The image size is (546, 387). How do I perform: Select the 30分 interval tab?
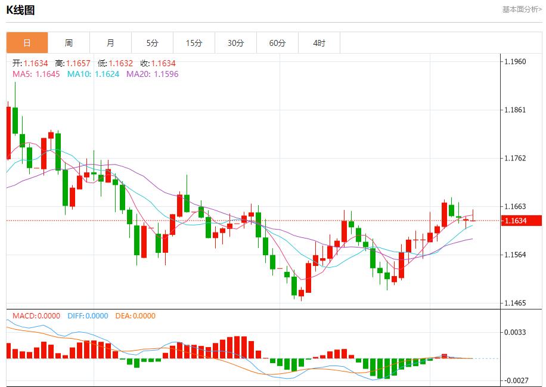point(235,43)
